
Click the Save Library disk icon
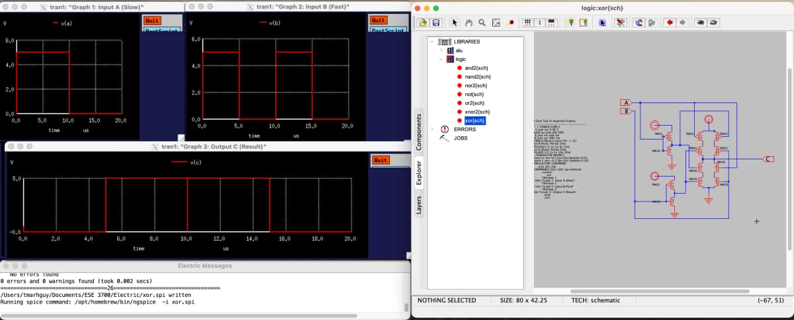(x=436, y=22)
